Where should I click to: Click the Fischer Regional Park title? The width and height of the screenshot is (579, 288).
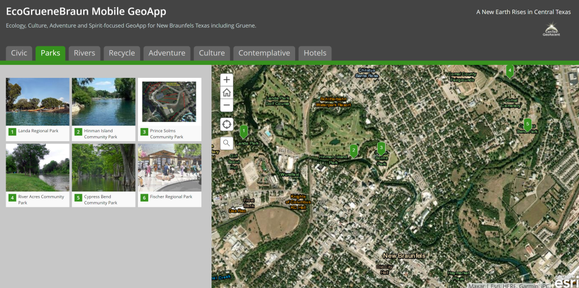(171, 197)
